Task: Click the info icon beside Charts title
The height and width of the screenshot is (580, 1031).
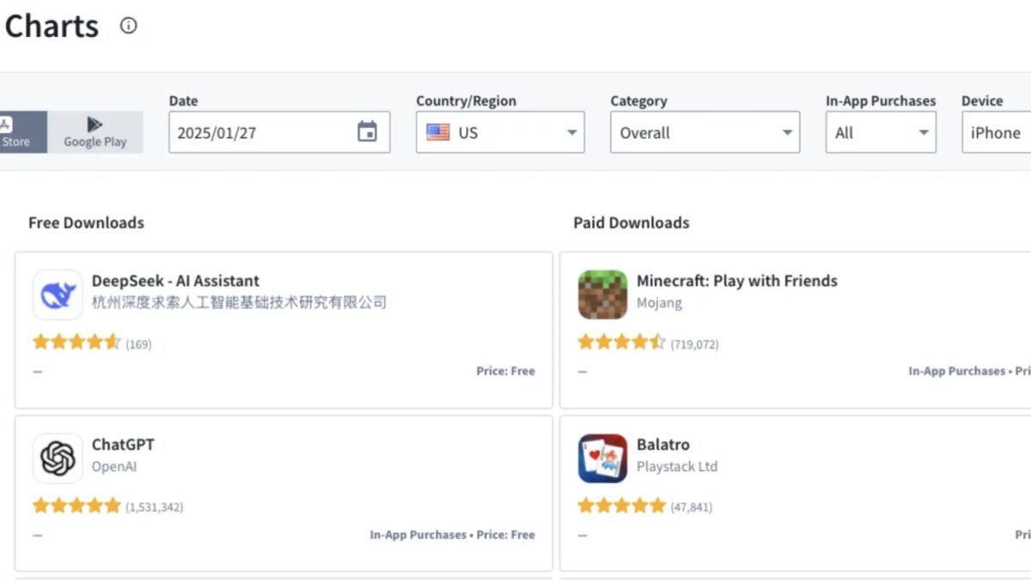Action: click(x=128, y=26)
